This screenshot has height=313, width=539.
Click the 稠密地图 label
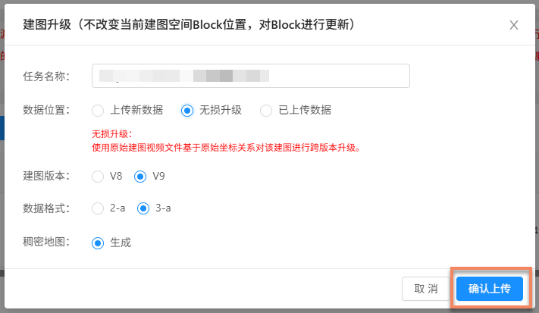click(x=46, y=243)
